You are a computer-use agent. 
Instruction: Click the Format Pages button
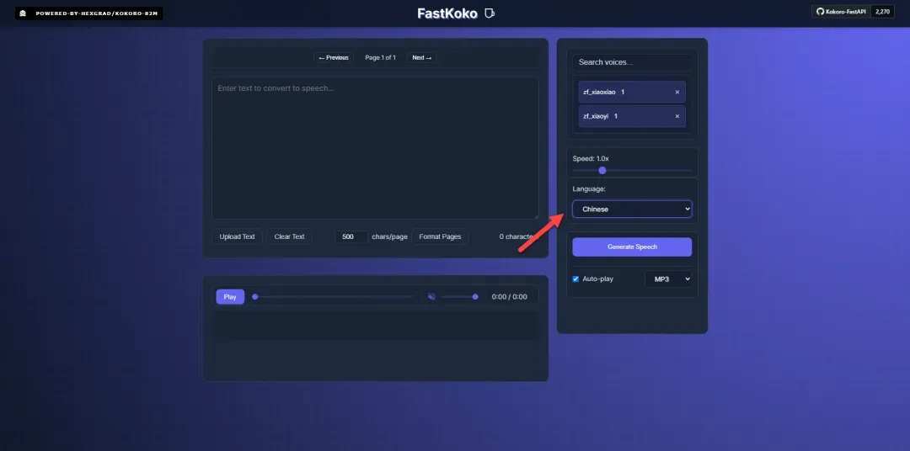tap(440, 236)
